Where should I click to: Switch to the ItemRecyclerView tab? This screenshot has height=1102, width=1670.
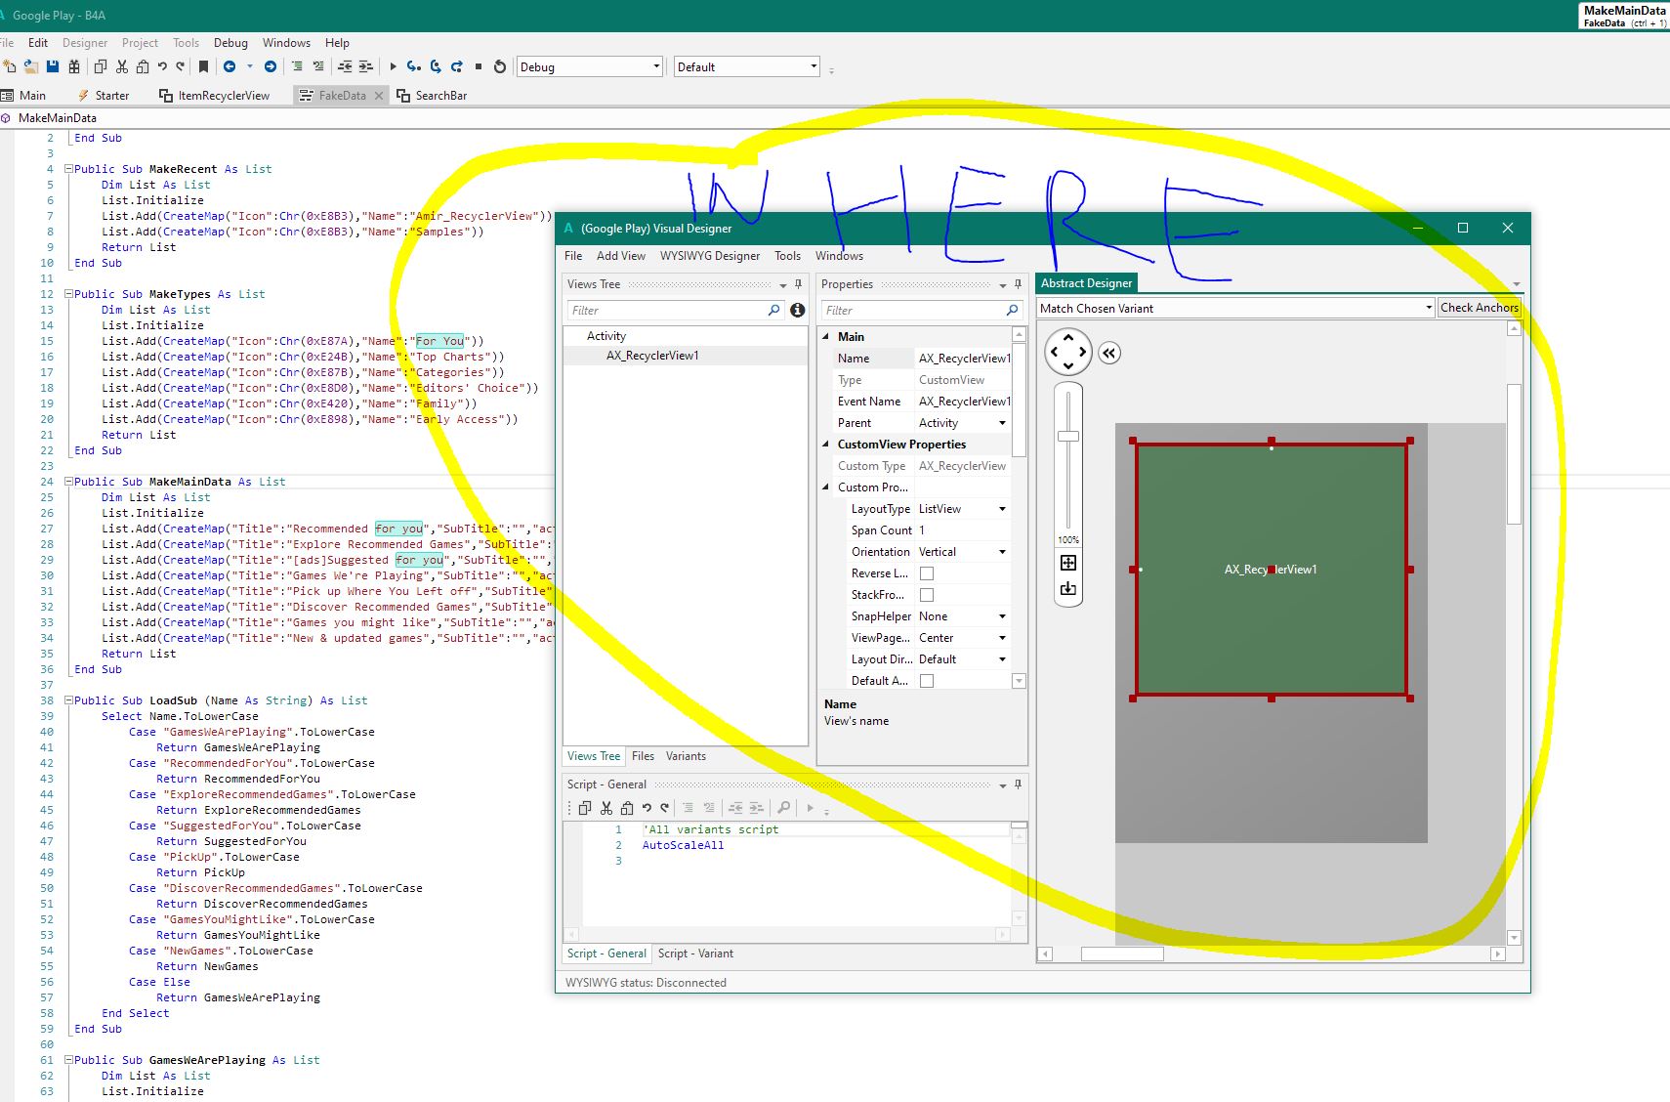[214, 96]
